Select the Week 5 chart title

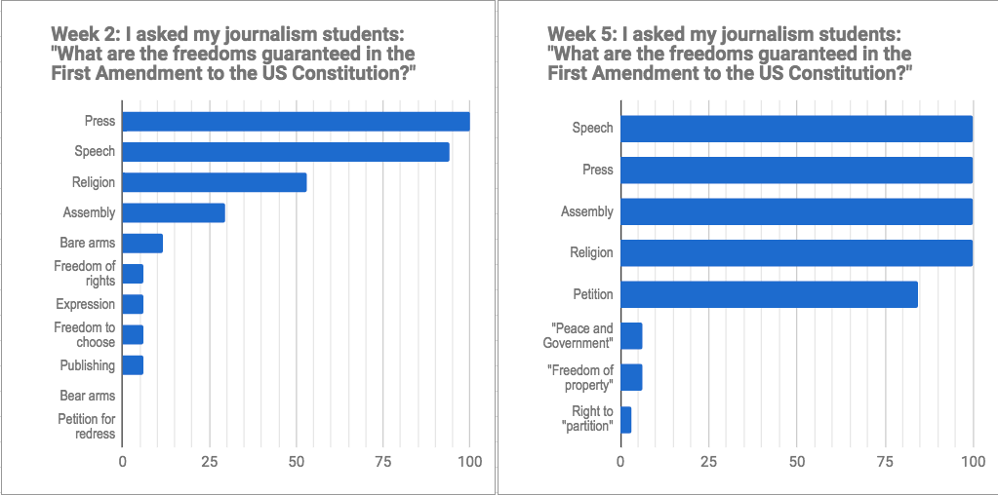(x=730, y=55)
